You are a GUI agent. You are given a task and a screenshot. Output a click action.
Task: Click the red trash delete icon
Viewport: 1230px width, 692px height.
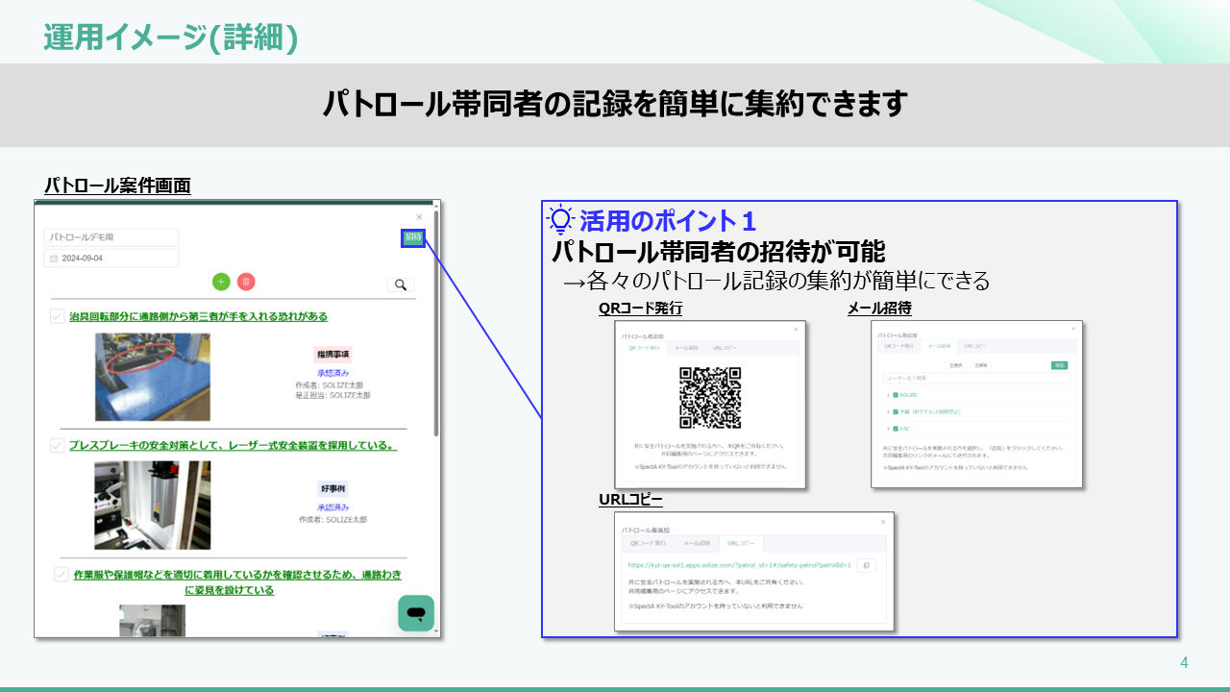coord(246,282)
